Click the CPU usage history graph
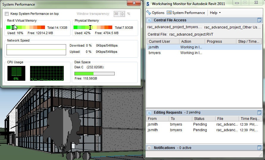265x160 pixels. (x=47, y=73)
